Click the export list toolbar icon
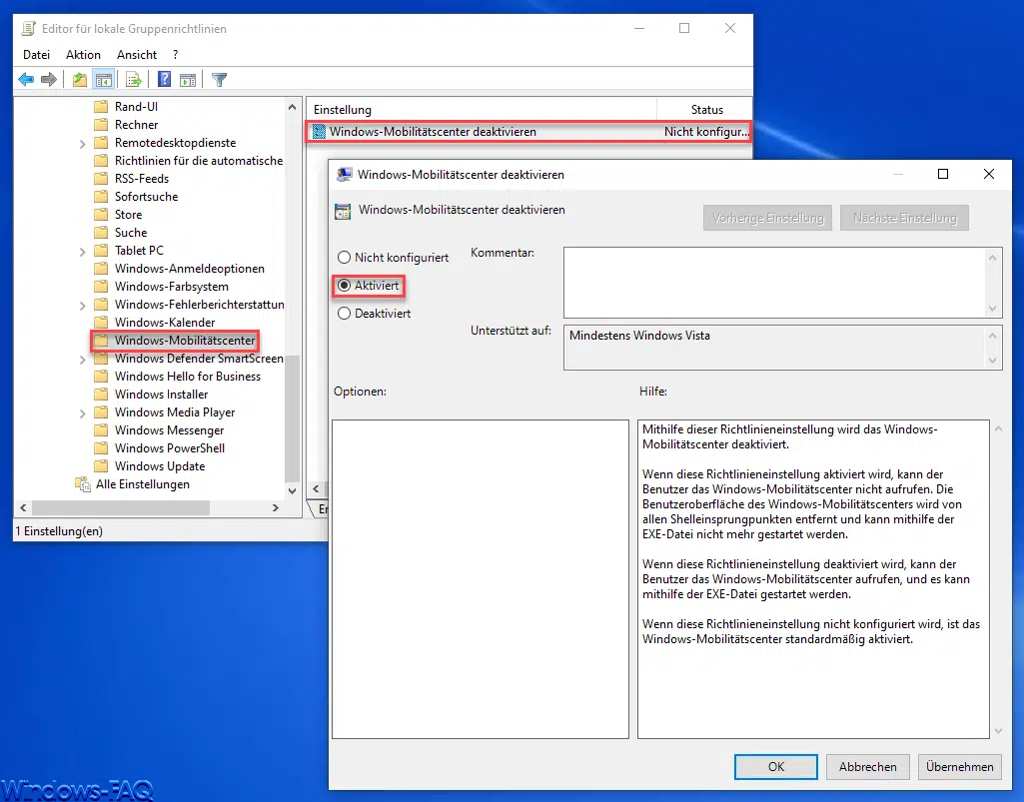 pyautogui.click(x=134, y=80)
